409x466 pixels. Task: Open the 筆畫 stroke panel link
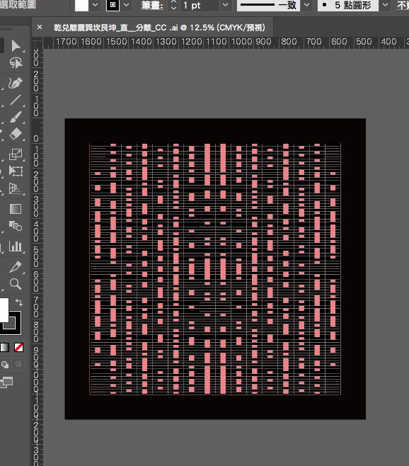tap(151, 6)
